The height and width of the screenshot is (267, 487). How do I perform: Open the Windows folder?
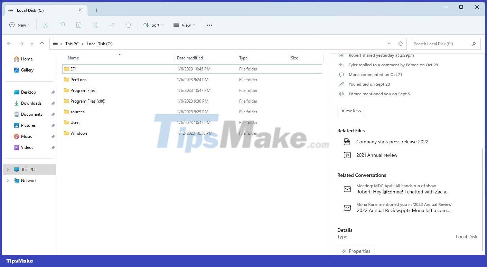coord(79,133)
